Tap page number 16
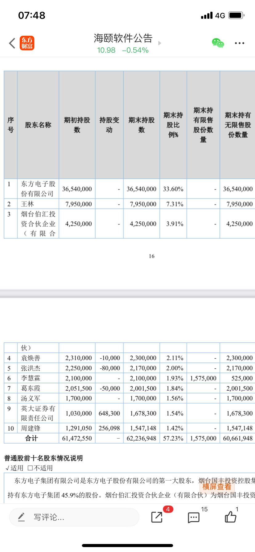This screenshot has width=255, height=552. [x=152, y=256]
